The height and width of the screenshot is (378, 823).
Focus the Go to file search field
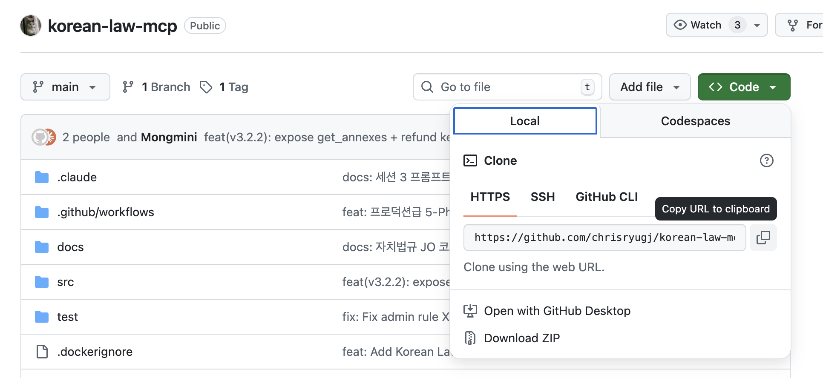click(x=507, y=87)
